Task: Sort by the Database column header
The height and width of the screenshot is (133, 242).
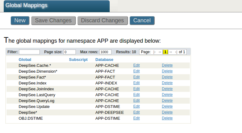Action: [x=104, y=59]
